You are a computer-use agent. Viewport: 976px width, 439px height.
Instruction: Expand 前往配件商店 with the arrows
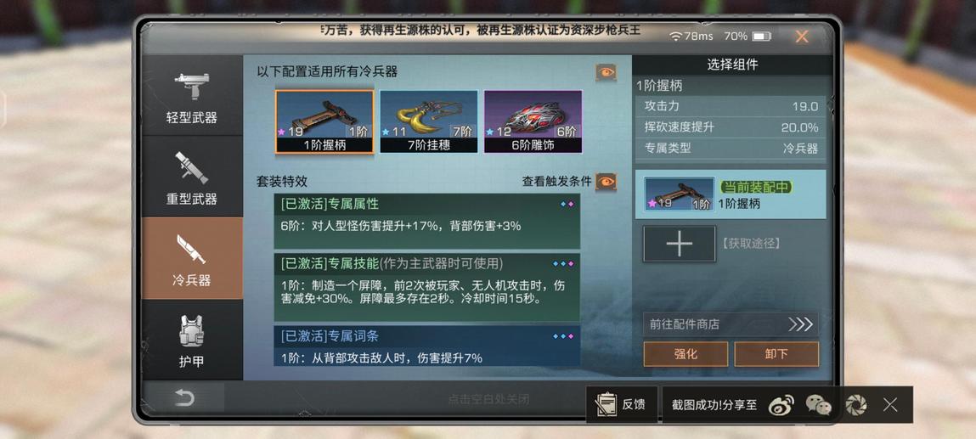coord(731,324)
